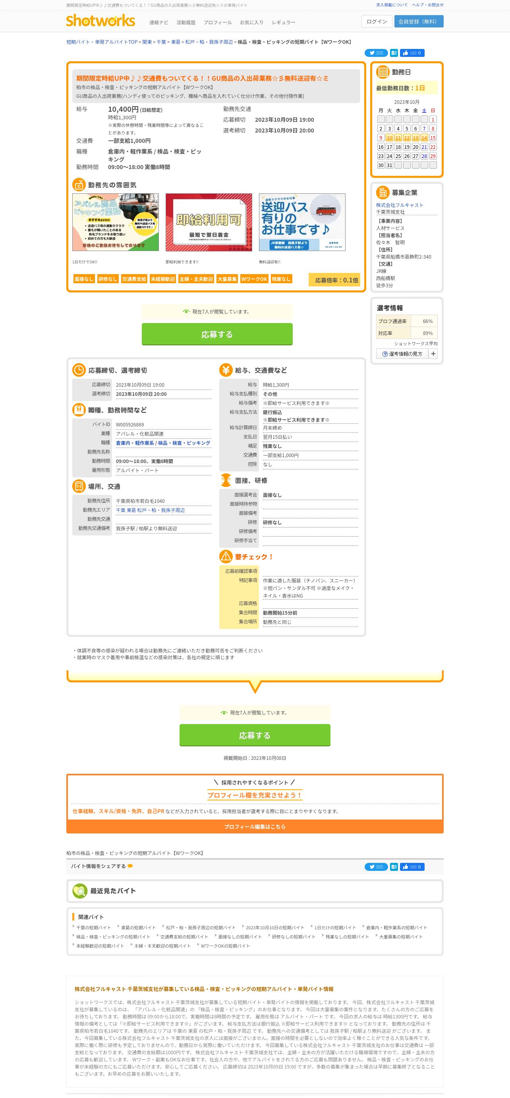The width and height of the screenshot is (510, 1098).
Task: Click the WワークOK tag
Action: coord(254,279)
